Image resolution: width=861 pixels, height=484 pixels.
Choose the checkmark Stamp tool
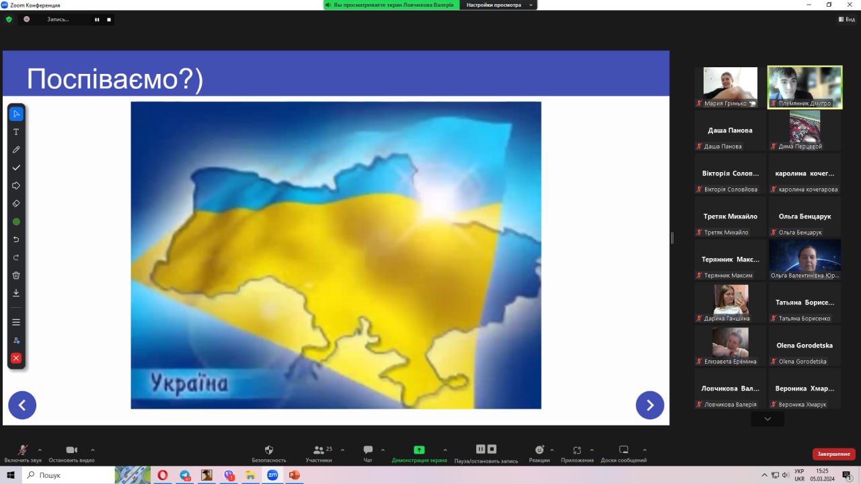[x=16, y=167]
